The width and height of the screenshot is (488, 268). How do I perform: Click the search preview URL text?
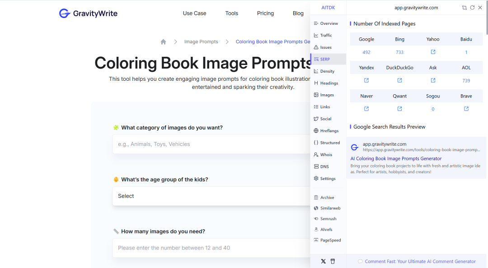click(422, 150)
